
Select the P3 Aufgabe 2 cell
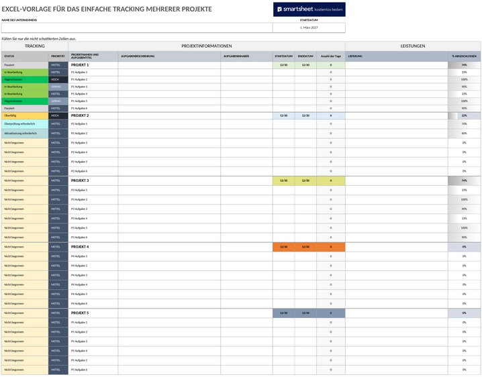[x=93, y=200]
